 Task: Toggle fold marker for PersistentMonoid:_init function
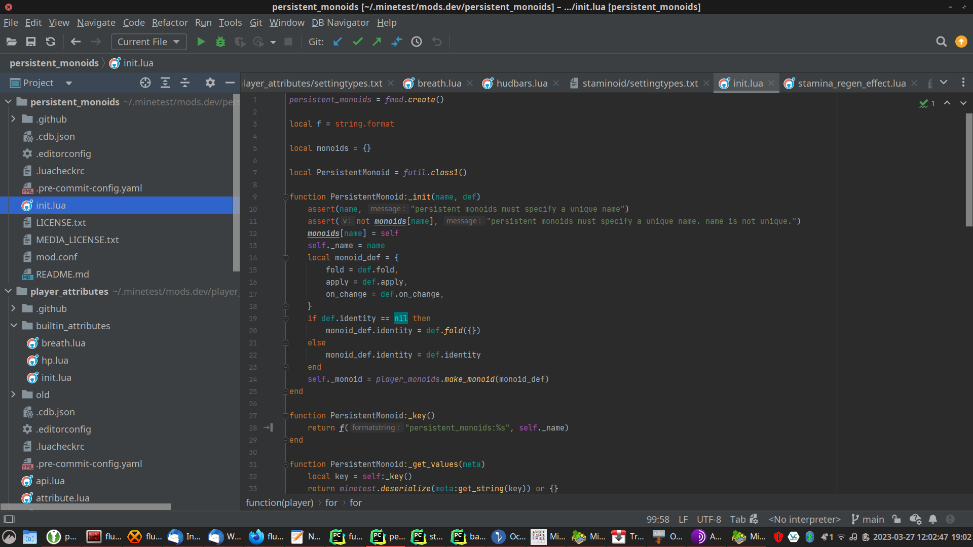285,197
